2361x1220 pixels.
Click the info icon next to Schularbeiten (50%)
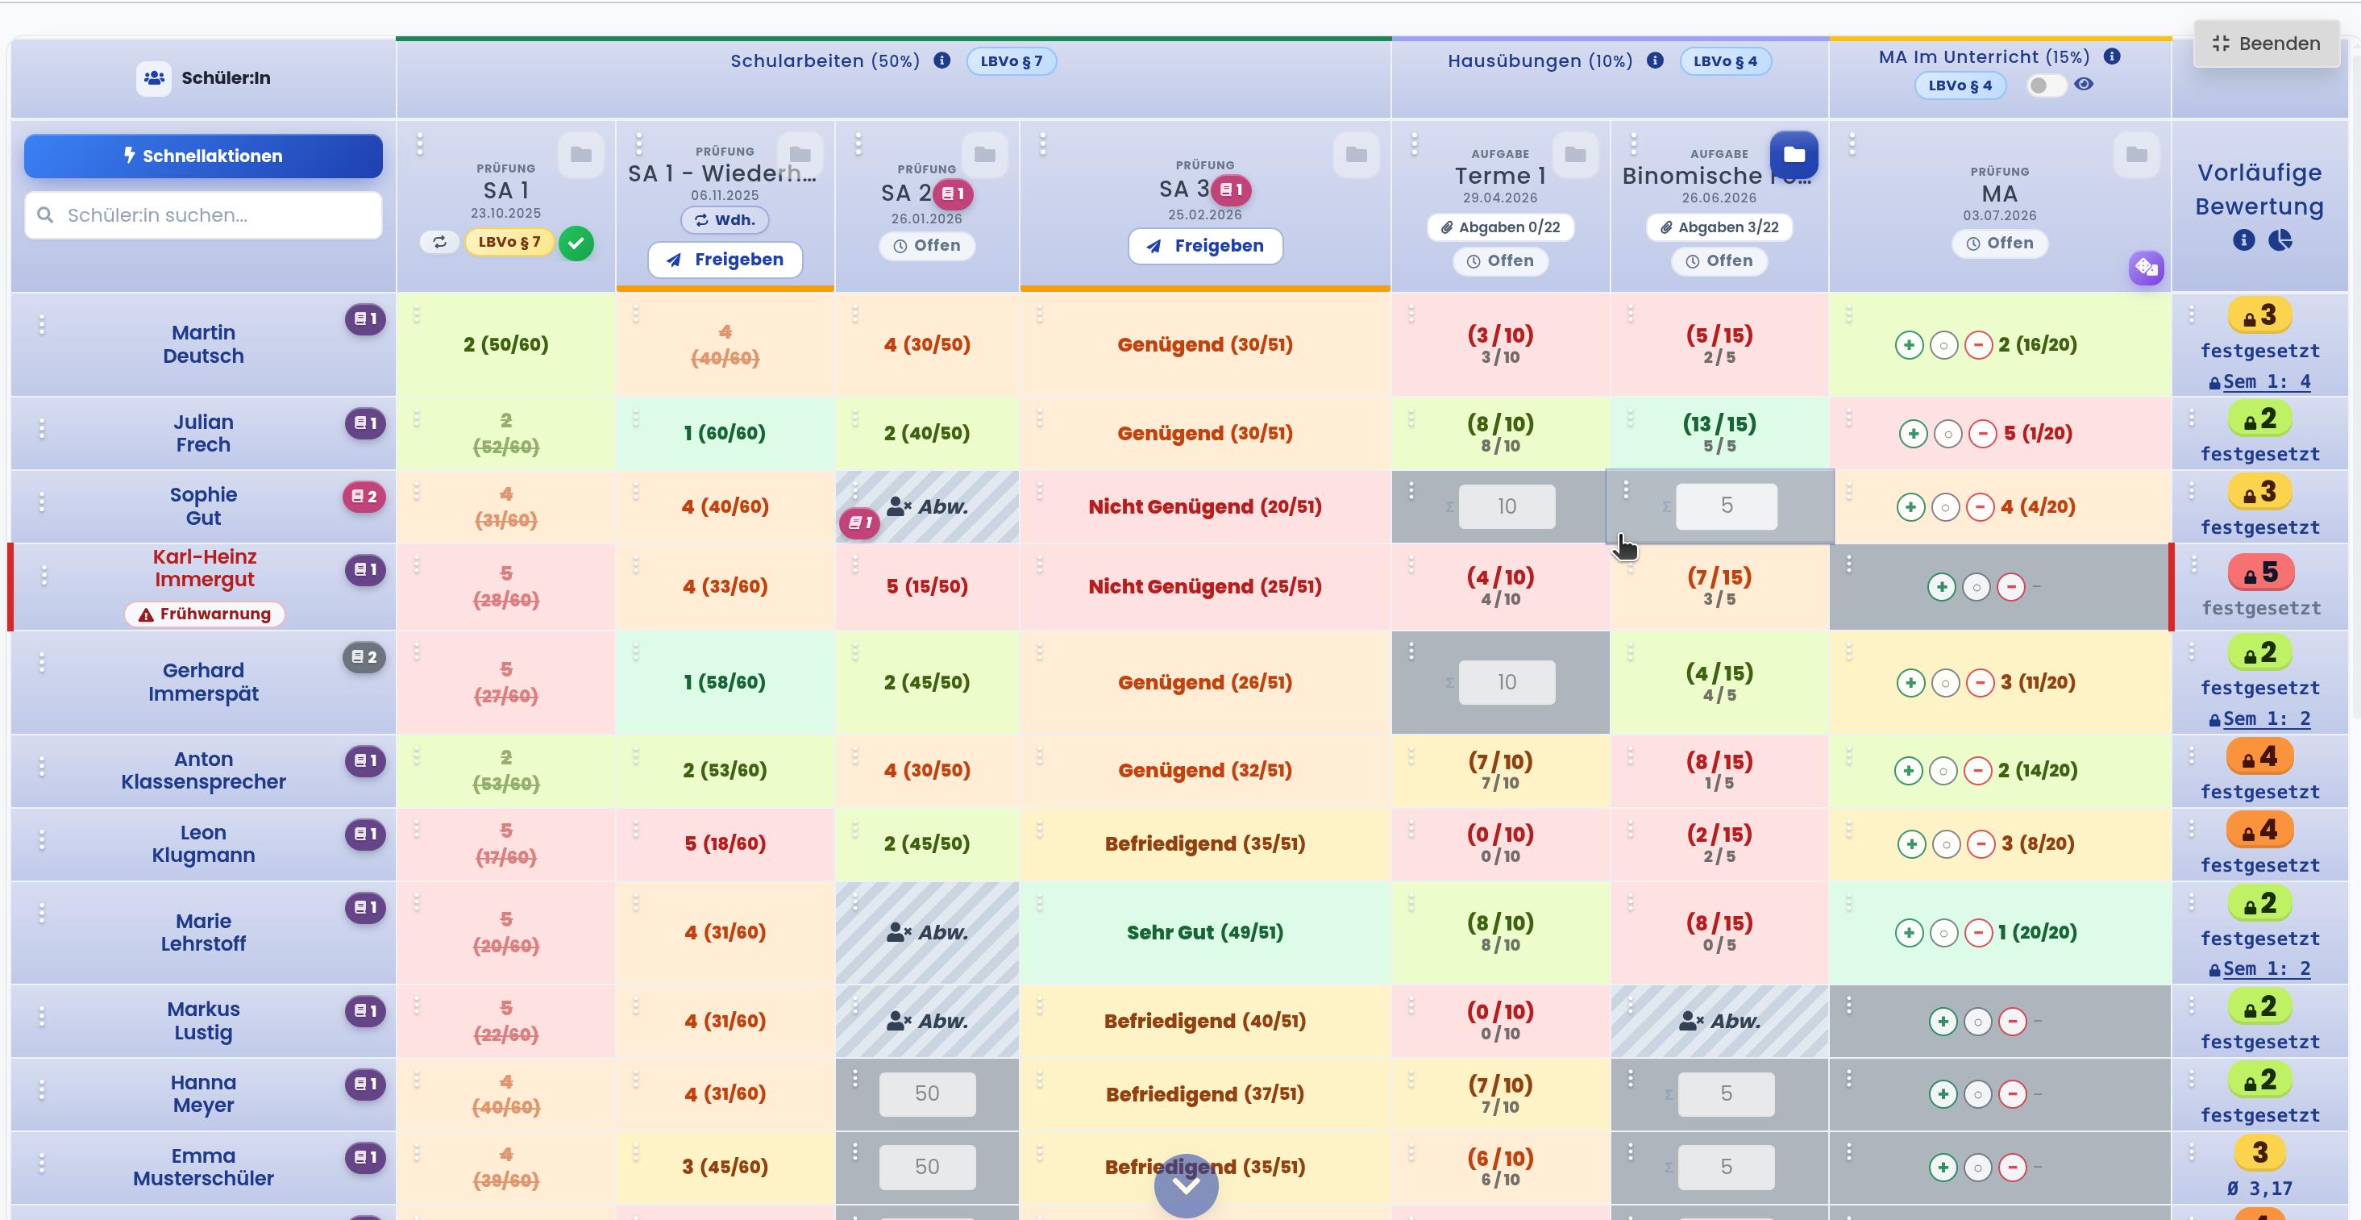pyautogui.click(x=941, y=60)
